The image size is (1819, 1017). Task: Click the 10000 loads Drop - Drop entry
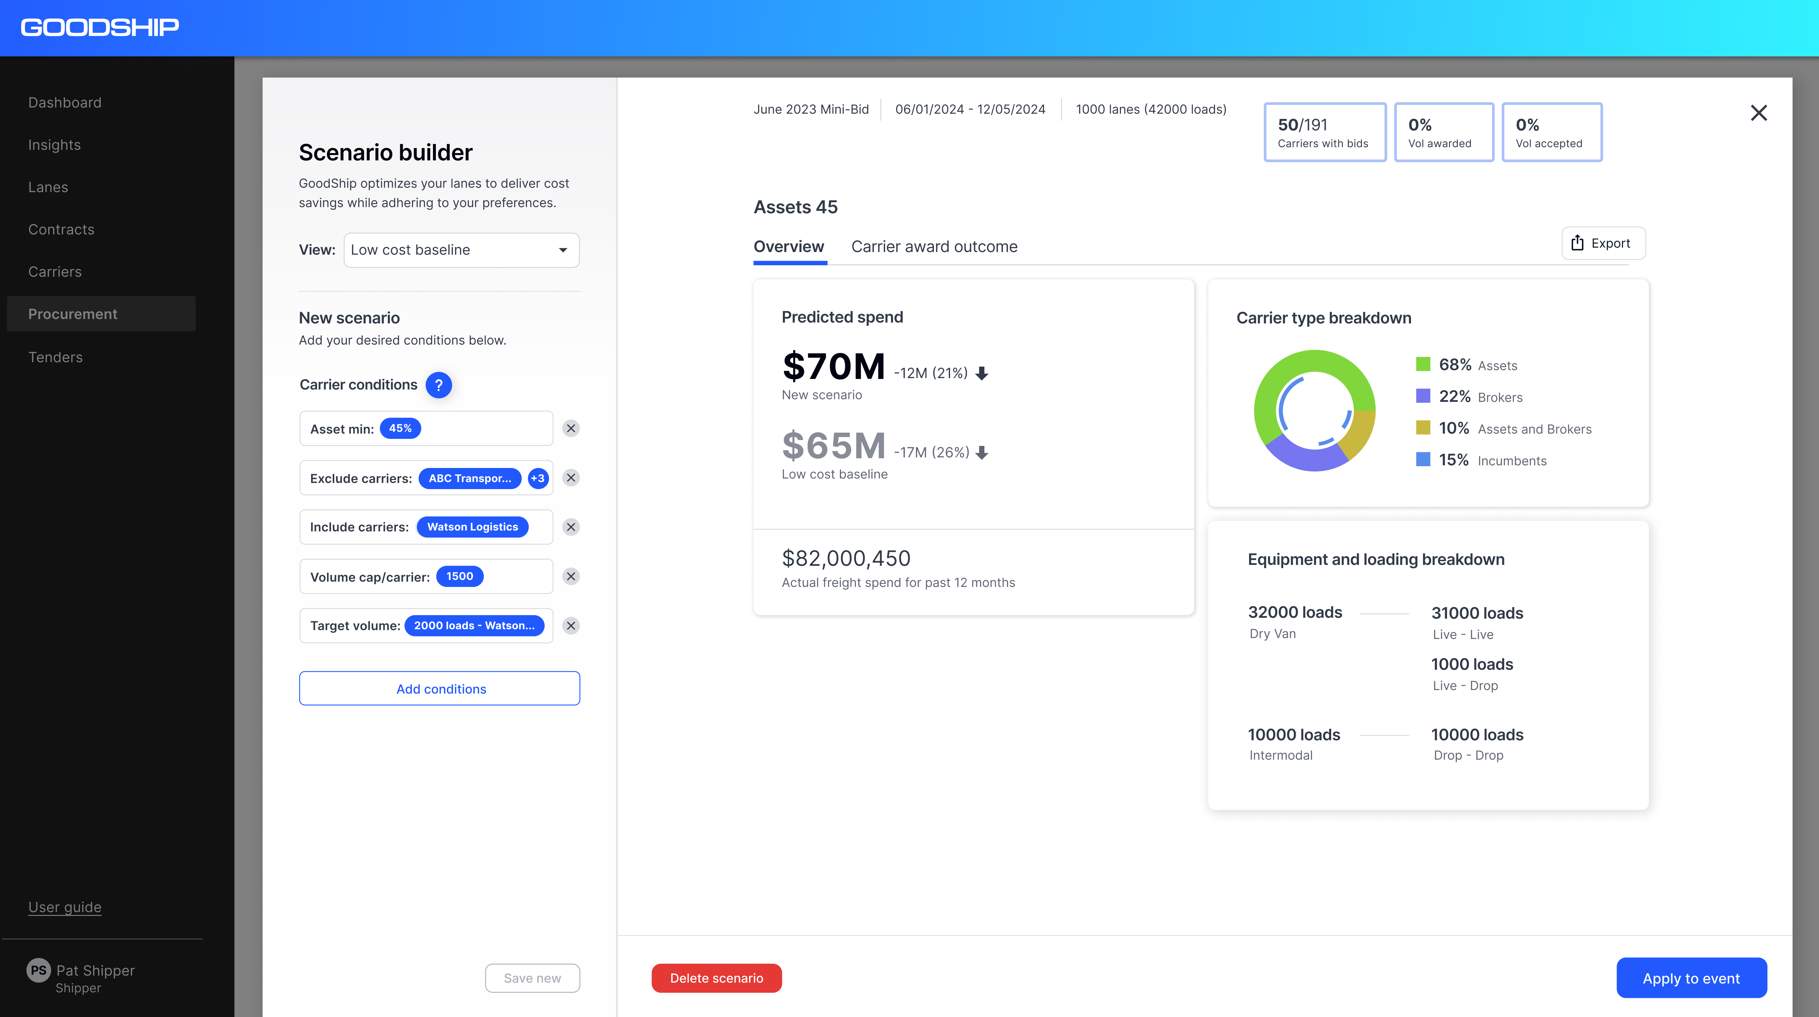(1477, 744)
